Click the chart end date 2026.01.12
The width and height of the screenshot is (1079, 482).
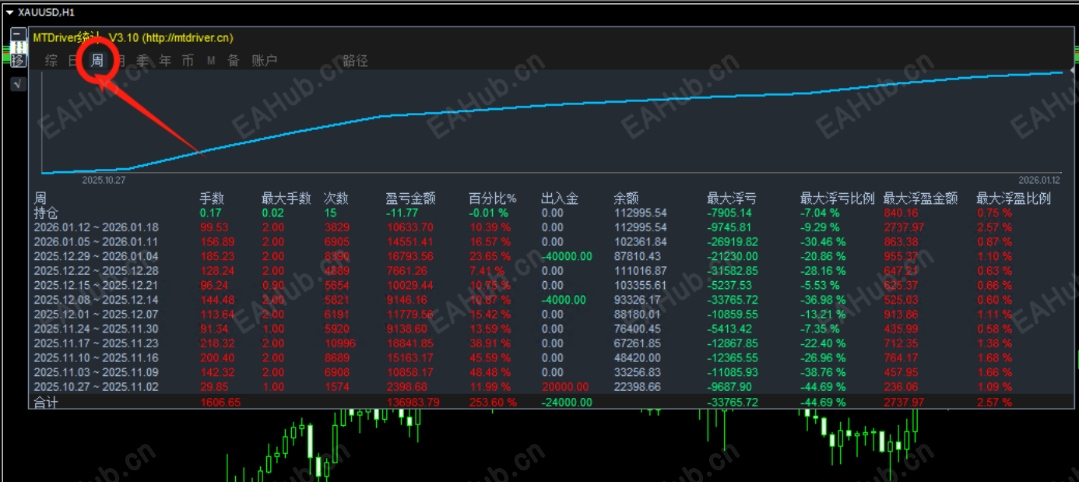(1040, 179)
